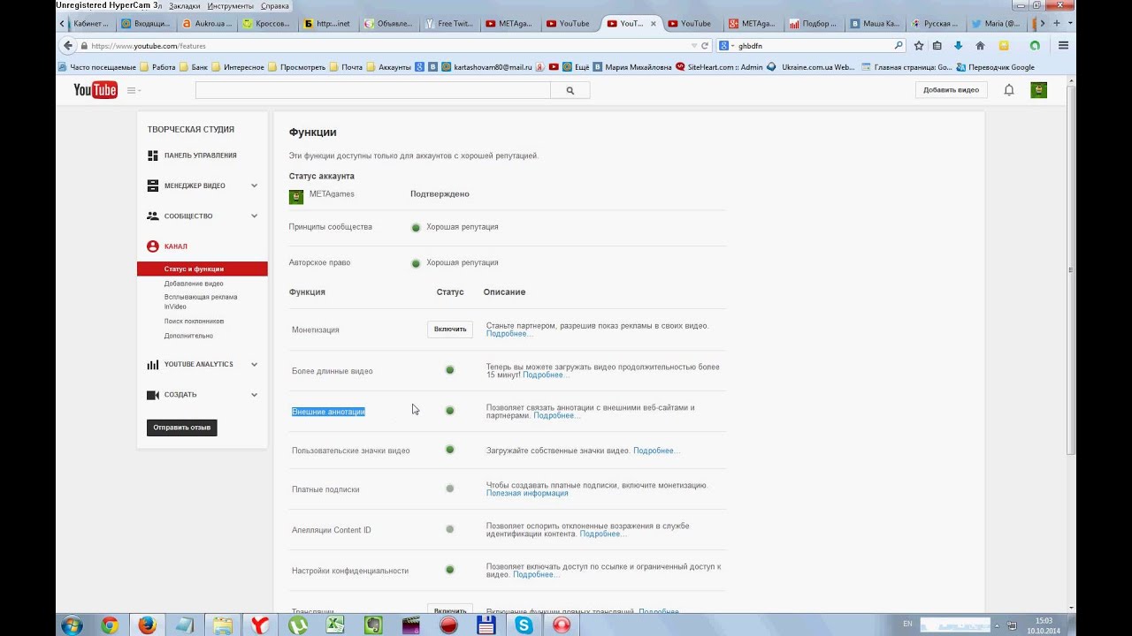Click the Внешние аннотации green status dot

[x=449, y=411]
